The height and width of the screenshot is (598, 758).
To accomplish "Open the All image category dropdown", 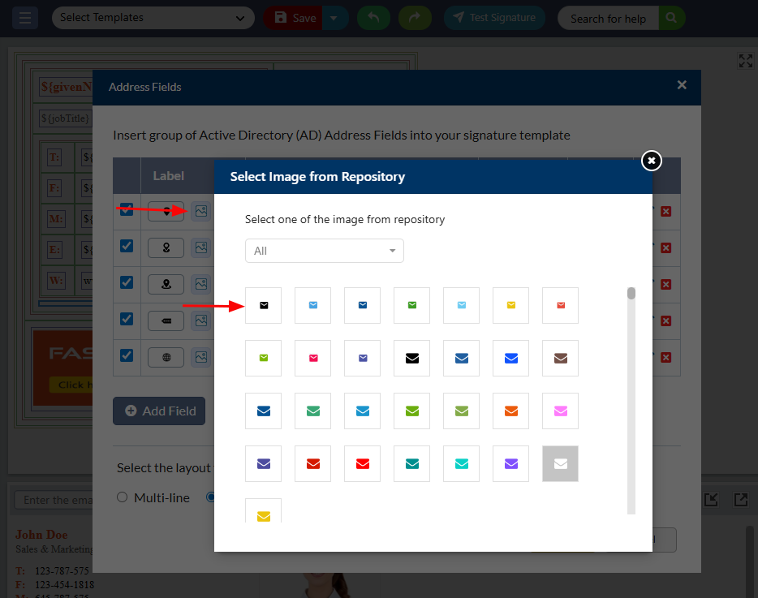I will coord(324,251).
